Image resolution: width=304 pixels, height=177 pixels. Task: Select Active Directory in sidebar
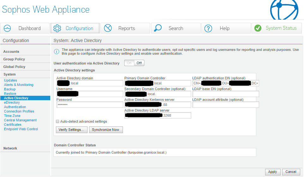pos(25,98)
